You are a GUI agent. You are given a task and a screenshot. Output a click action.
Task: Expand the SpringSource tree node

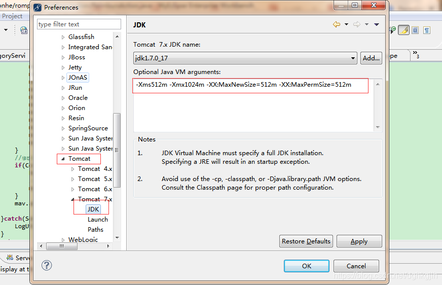(x=63, y=128)
